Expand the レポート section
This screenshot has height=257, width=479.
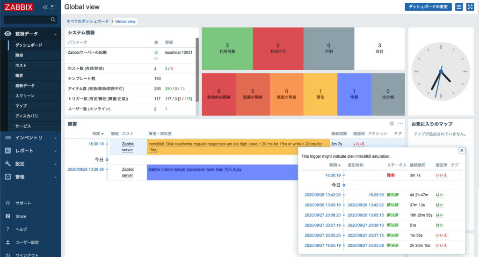(x=55, y=151)
